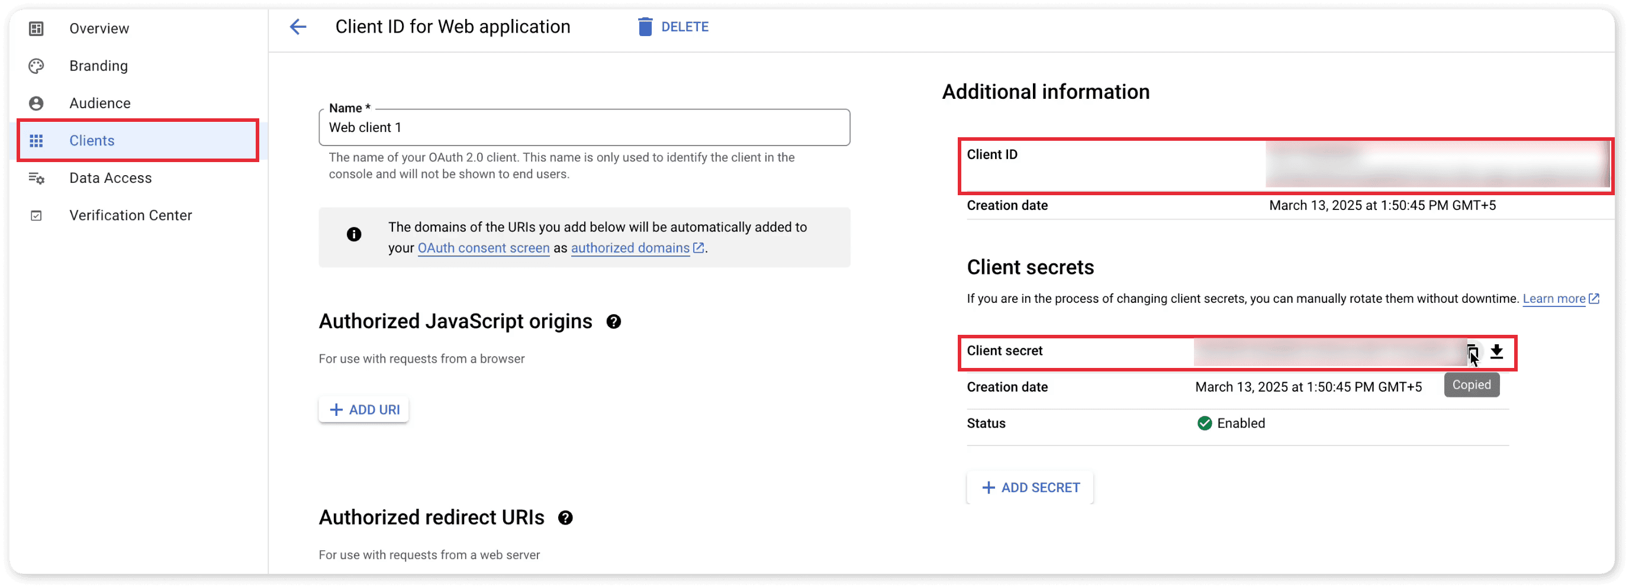
Task: Click the Verification Center checkbox icon
Action: pos(37,215)
